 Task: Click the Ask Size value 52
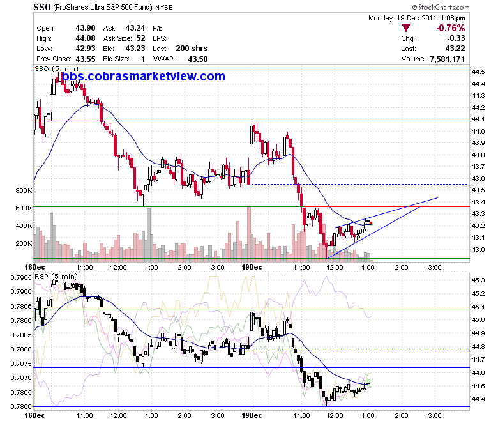(x=140, y=38)
